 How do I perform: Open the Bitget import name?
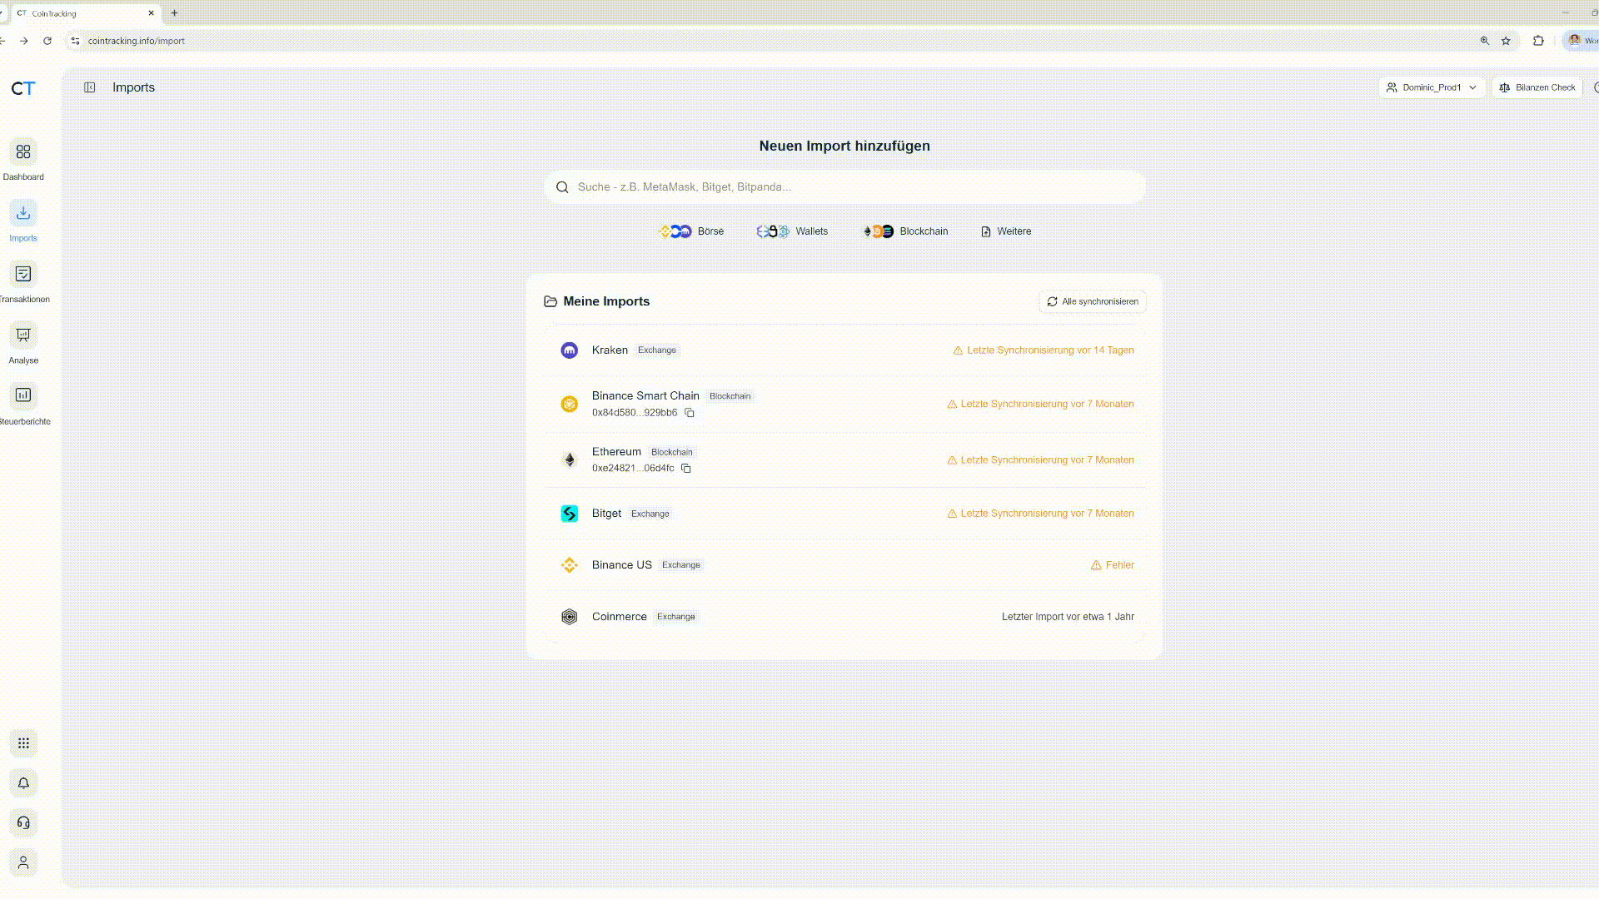(606, 514)
